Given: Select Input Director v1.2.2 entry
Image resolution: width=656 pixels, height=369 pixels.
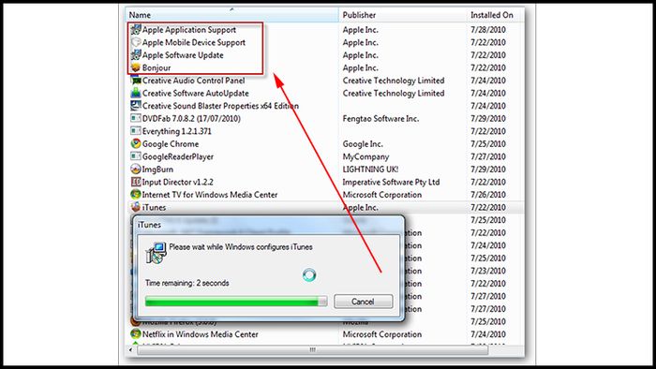Looking at the screenshot, I should 177,182.
